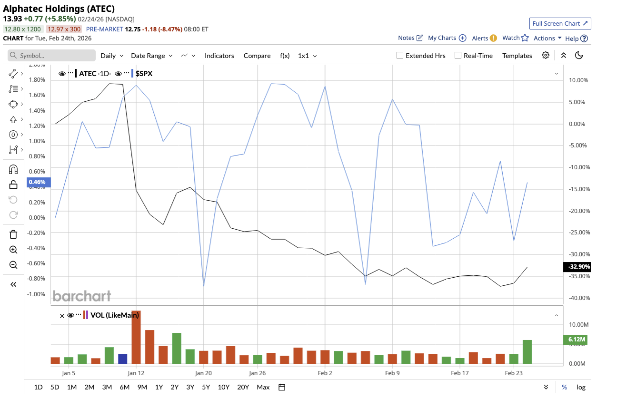Open the My Charts link

click(448, 38)
